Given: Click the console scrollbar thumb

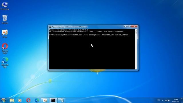Looking at the screenshot, I should click(x=136, y=33).
